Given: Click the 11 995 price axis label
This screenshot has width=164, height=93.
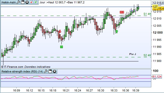Looking at the screenshot, I should [157, 40].
